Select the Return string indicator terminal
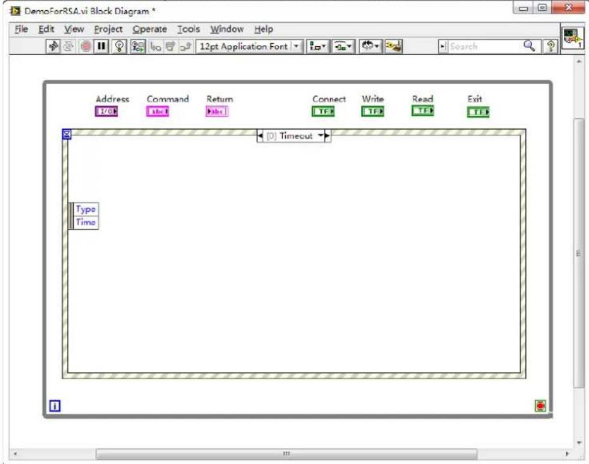Image resolution: width=589 pixels, height=464 pixels. pos(217,112)
